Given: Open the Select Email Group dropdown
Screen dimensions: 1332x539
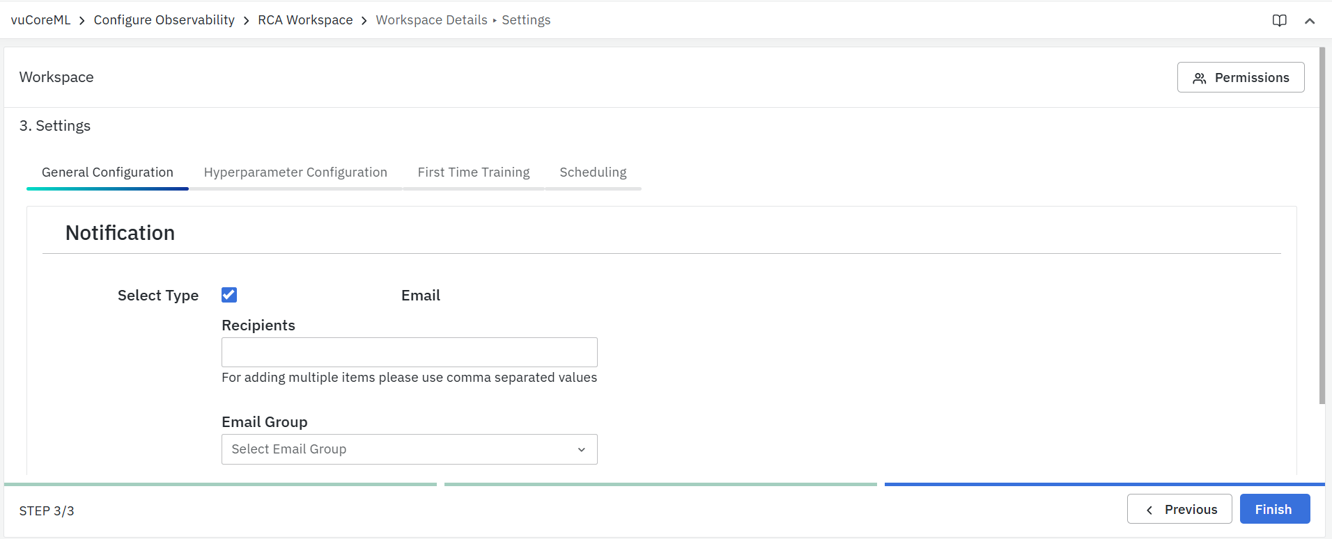Looking at the screenshot, I should (x=409, y=449).
